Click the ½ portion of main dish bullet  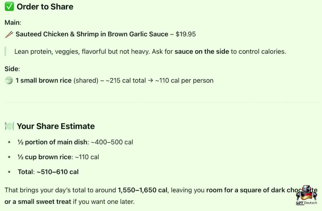pos(75,142)
